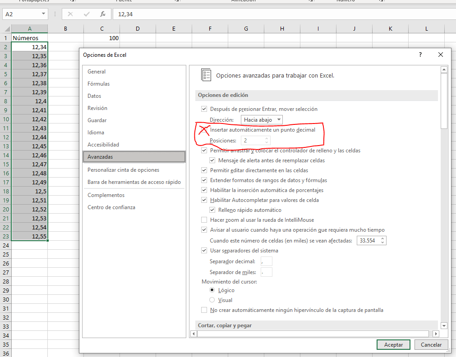Toggle 'Permitir editar directamente en las celdas'
This screenshot has height=357, width=456.
click(204, 170)
